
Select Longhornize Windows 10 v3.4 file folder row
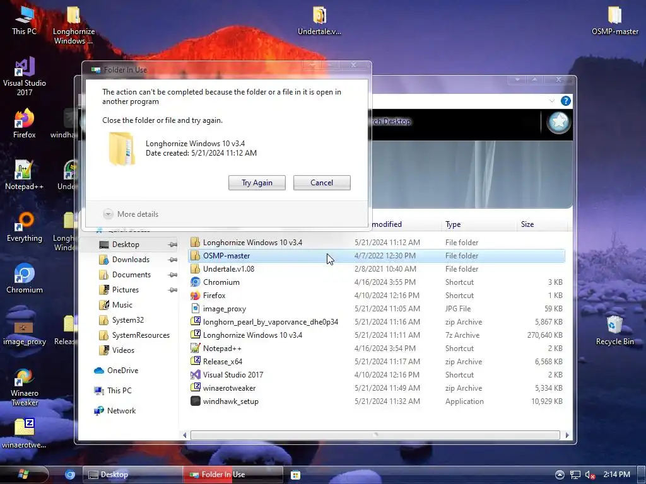tap(377, 243)
